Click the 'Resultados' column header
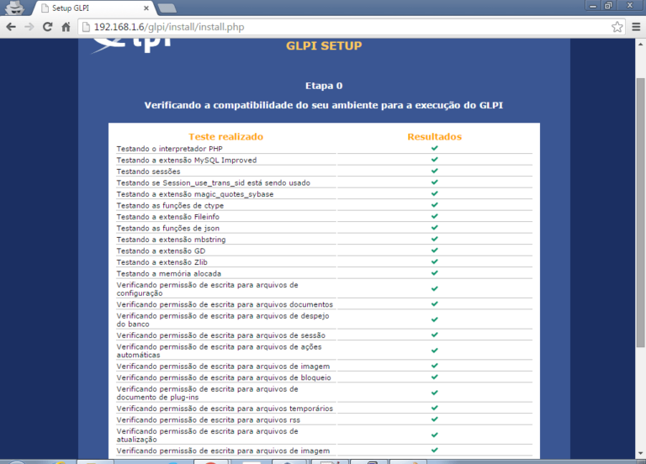 point(434,137)
